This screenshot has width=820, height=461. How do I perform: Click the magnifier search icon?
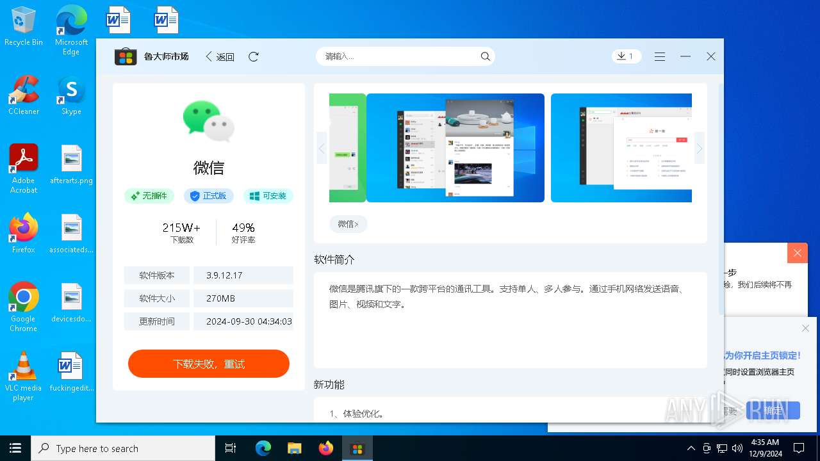486,56
